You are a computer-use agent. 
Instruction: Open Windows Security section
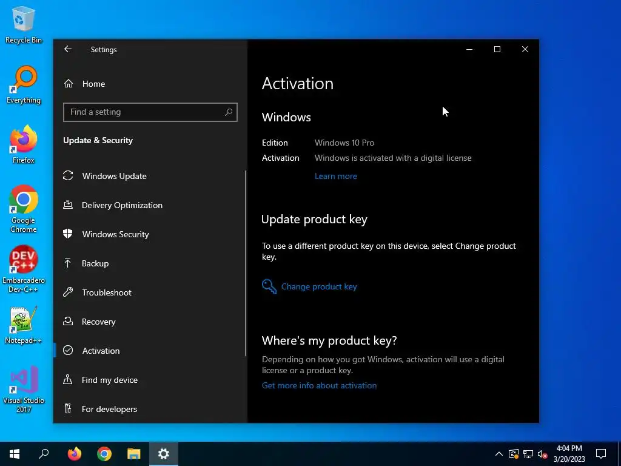pyautogui.click(x=115, y=234)
